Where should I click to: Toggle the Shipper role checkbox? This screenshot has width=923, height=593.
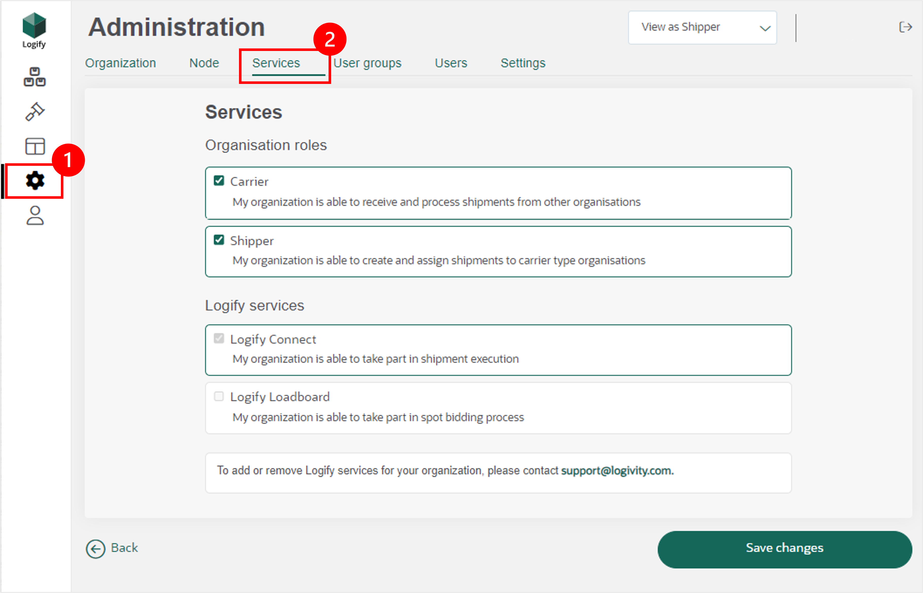pos(219,240)
